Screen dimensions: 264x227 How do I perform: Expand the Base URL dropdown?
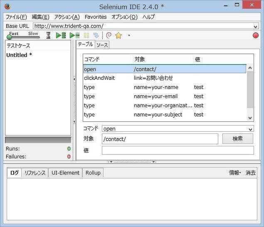click(x=255, y=27)
